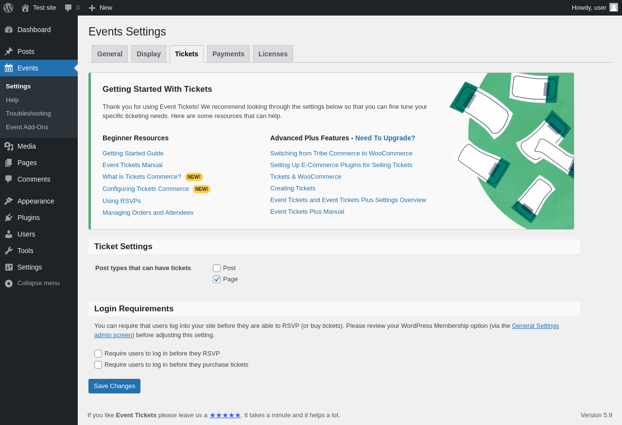Open the Licenses tab
This screenshot has height=425, width=622.
273,54
